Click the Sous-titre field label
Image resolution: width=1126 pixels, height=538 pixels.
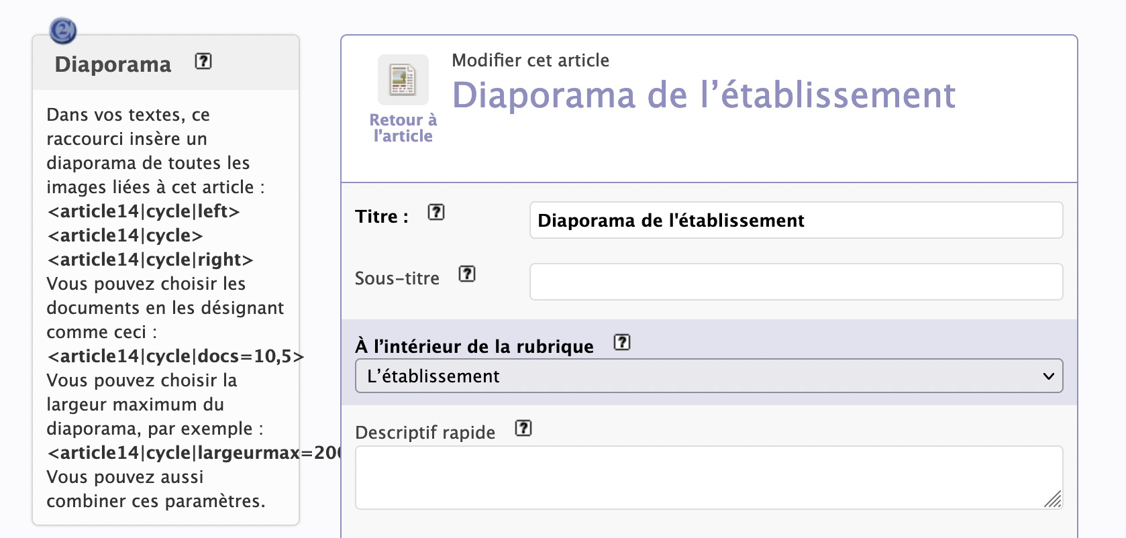coord(397,278)
